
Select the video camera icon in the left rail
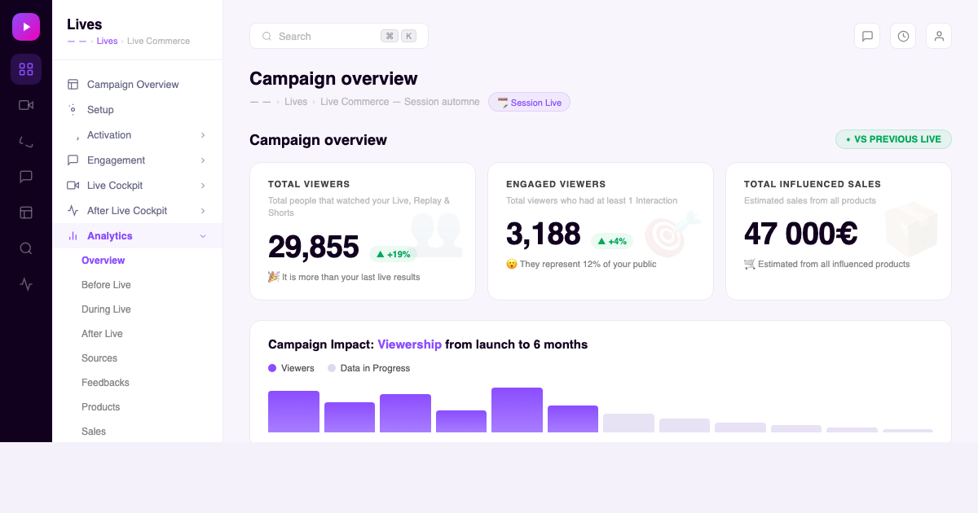[26, 105]
